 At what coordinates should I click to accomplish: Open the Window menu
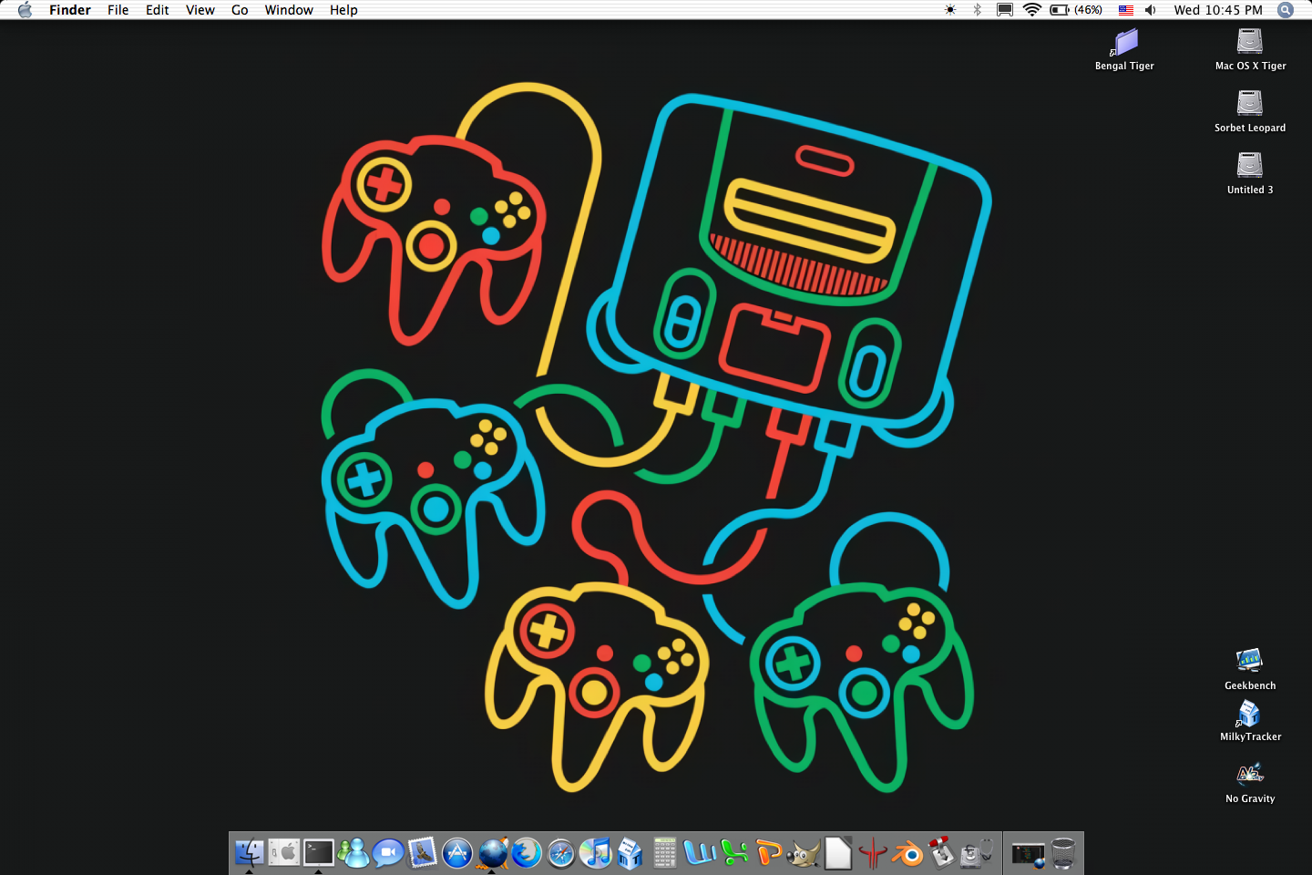289,10
